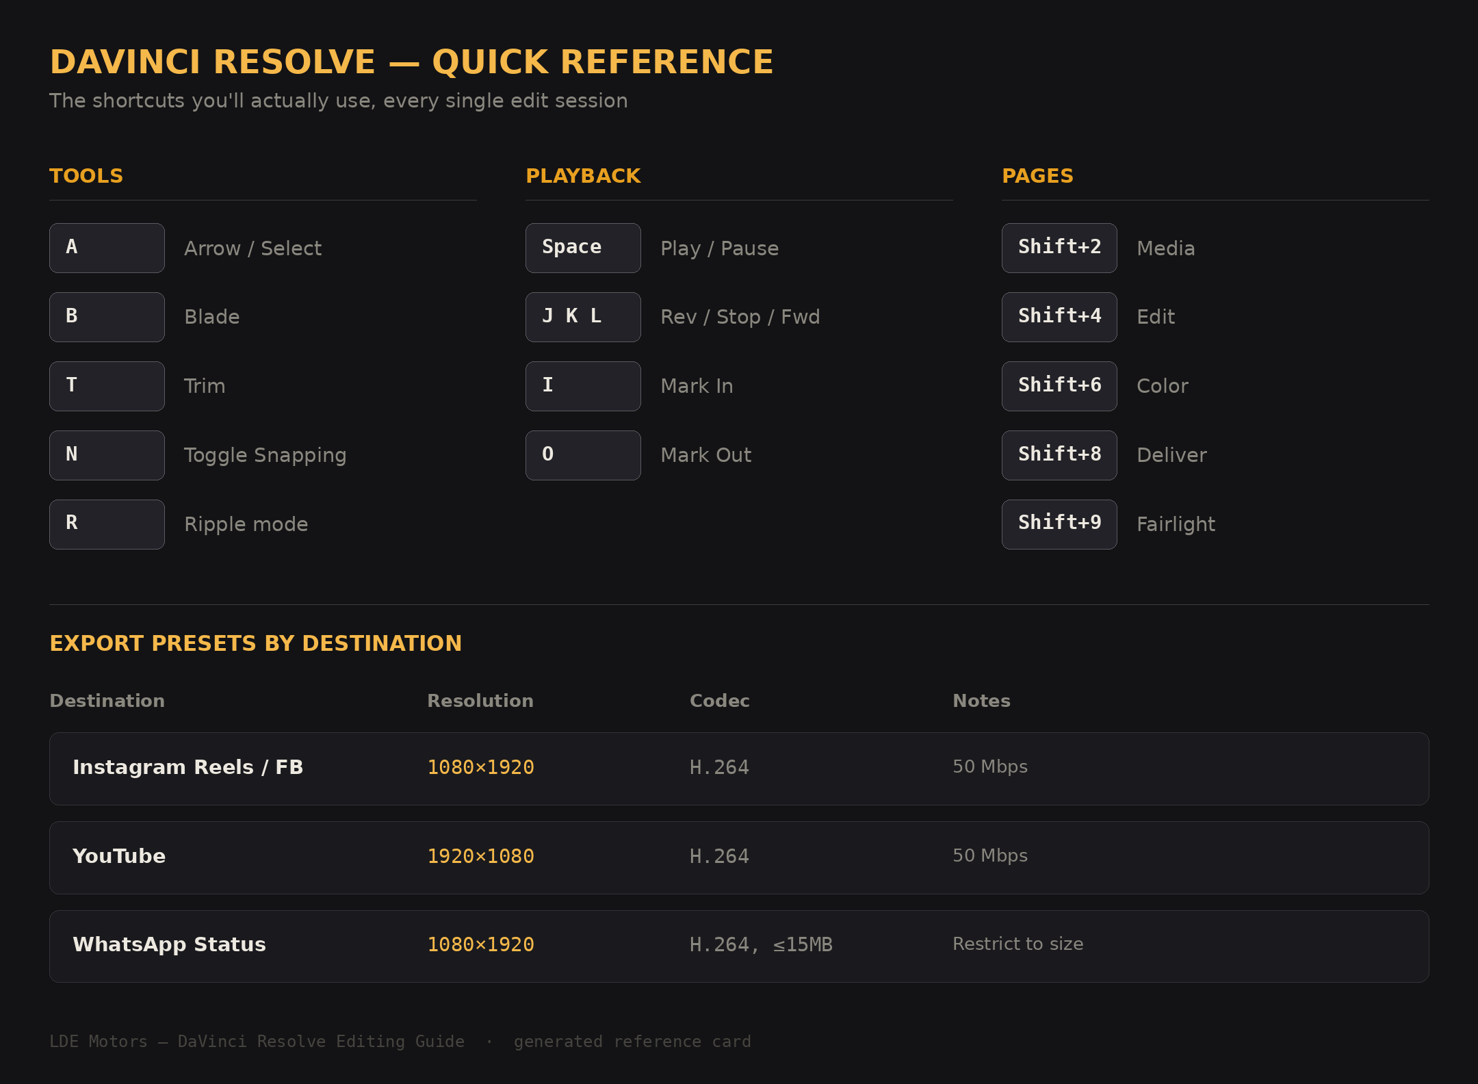Click the 'LDE Motors — DaVinci Resolve Editing Guide' footer
The height and width of the screenshot is (1084, 1478).
point(257,1042)
